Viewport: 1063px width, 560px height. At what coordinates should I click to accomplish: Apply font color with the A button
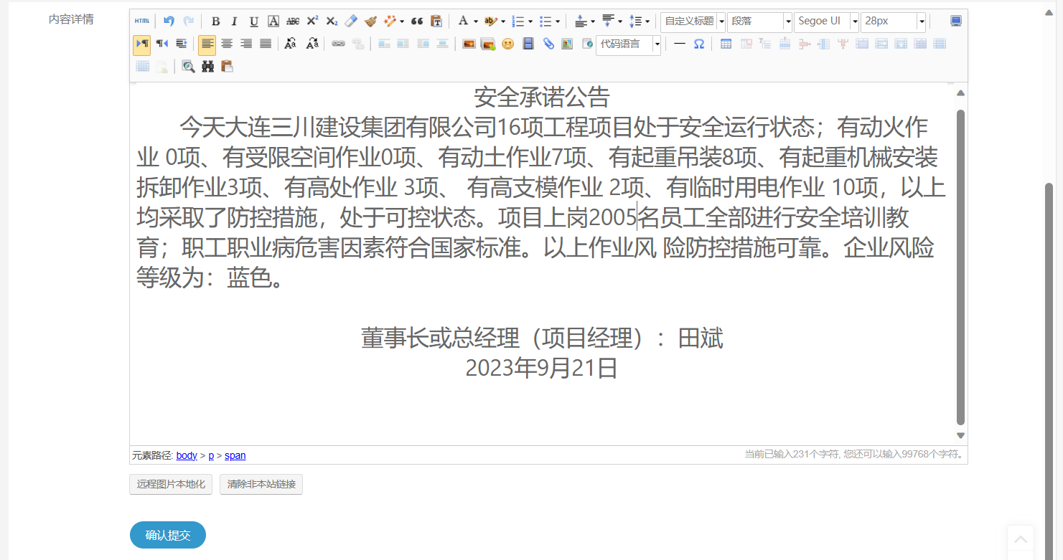[x=463, y=22]
